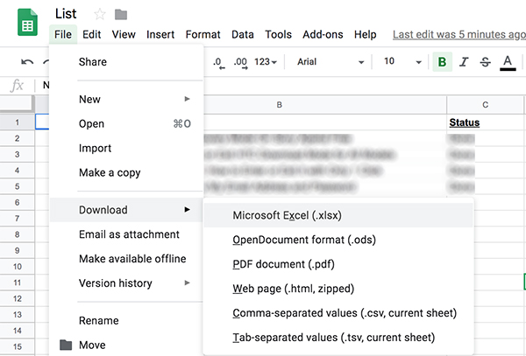526x356 pixels.
Task: Choose Make available offline
Action: 126,259
